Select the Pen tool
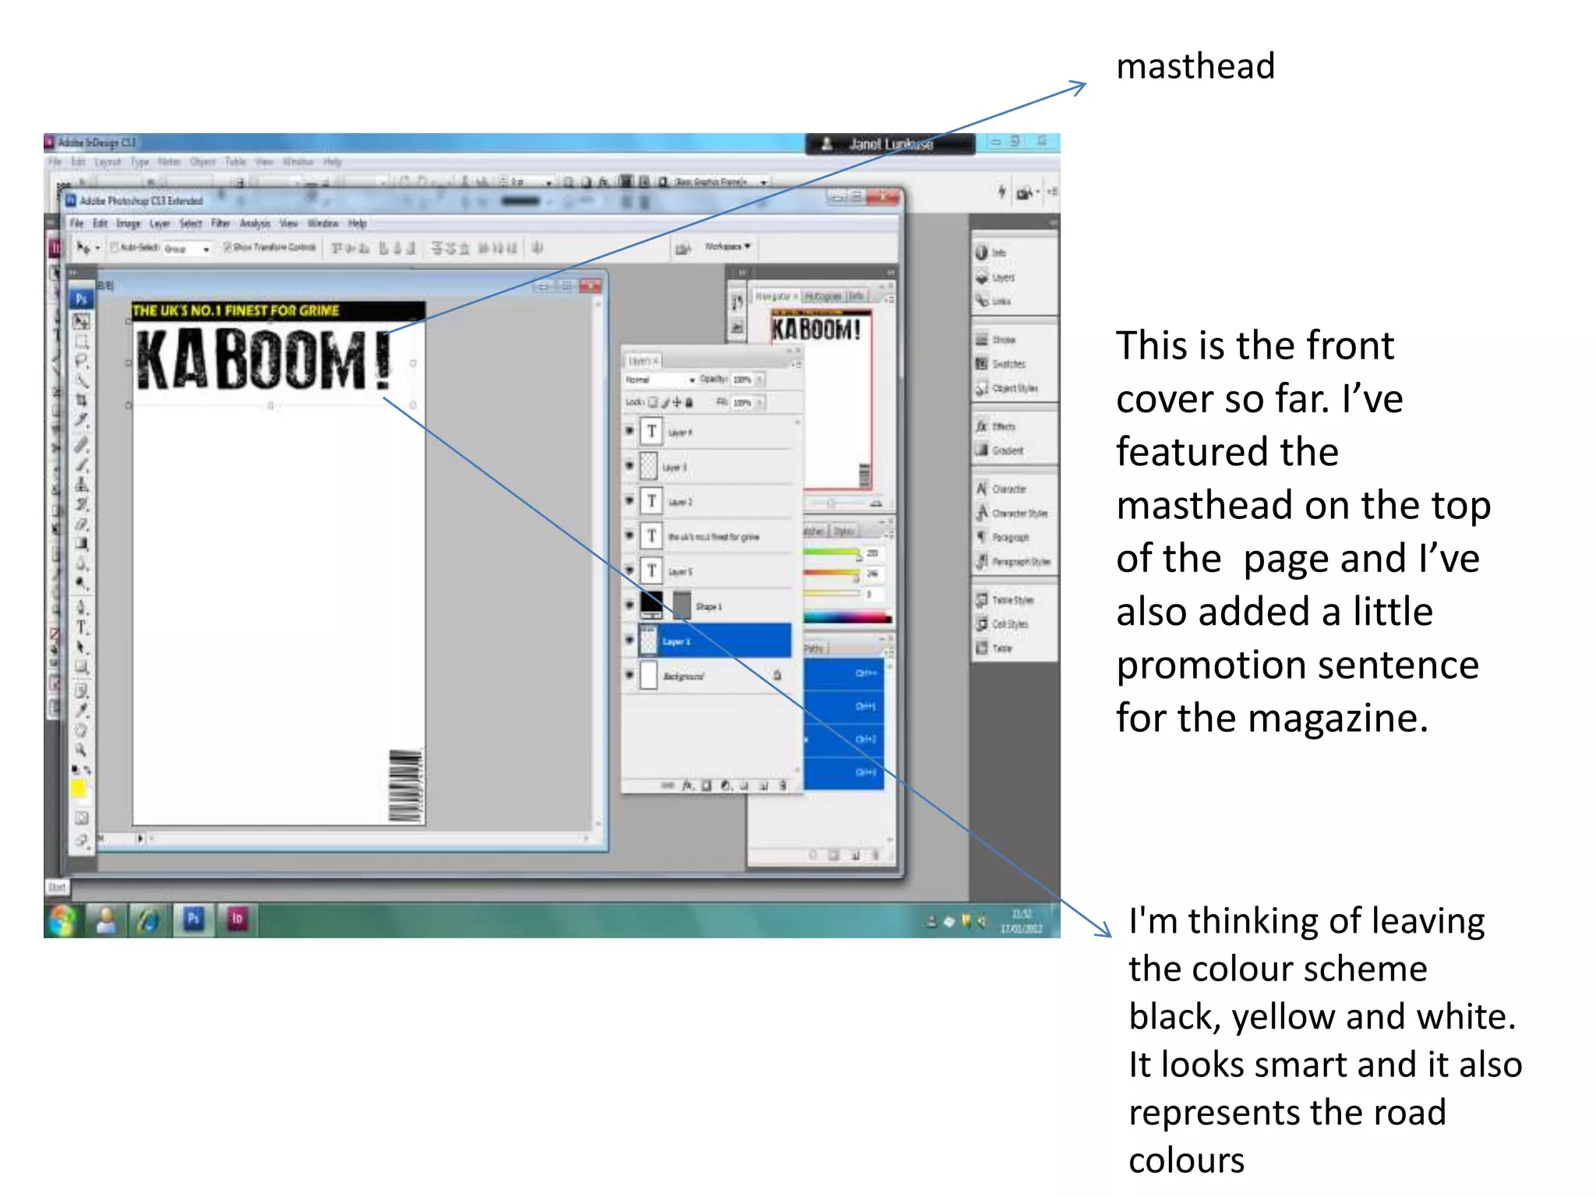 tap(81, 607)
